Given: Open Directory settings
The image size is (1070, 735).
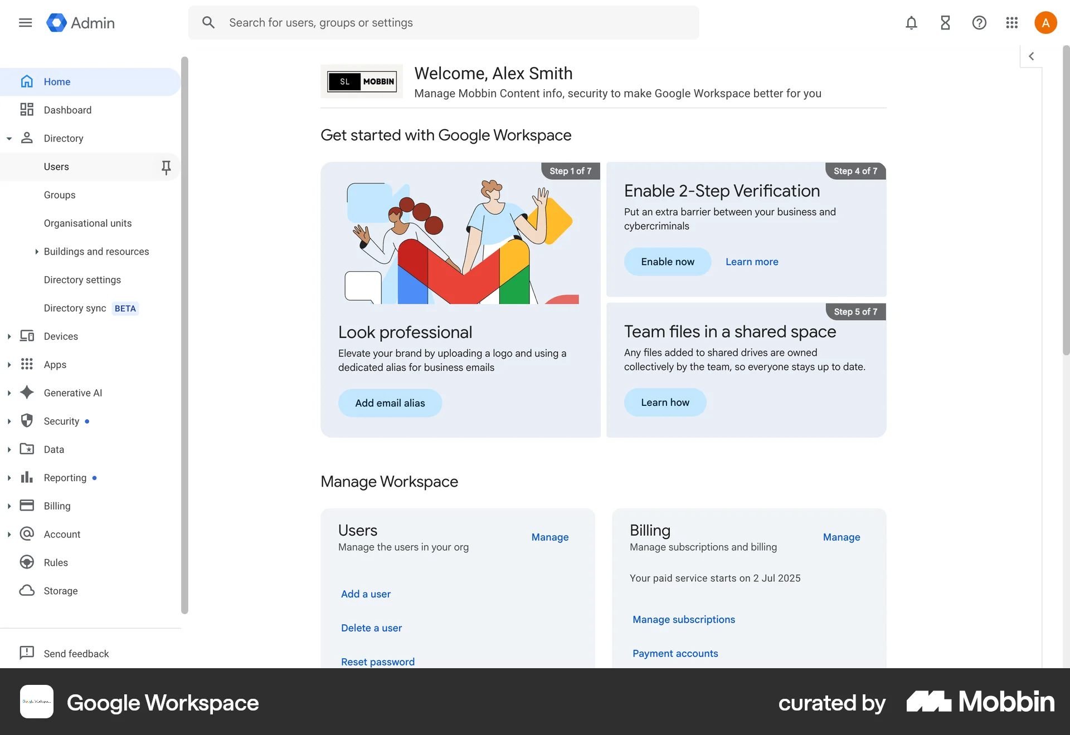Looking at the screenshot, I should pyautogui.click(x=82, y=280).
